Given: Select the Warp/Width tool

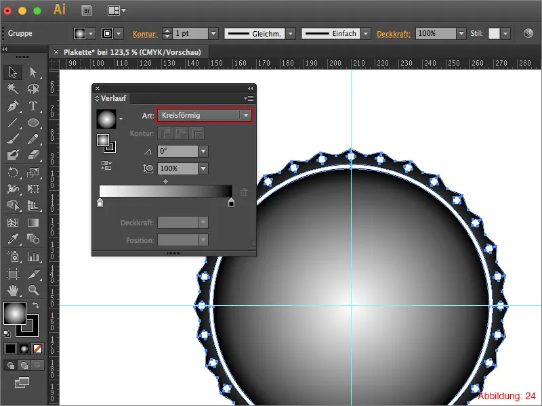Looking at the screenshot, I should [x=13, y=189].
